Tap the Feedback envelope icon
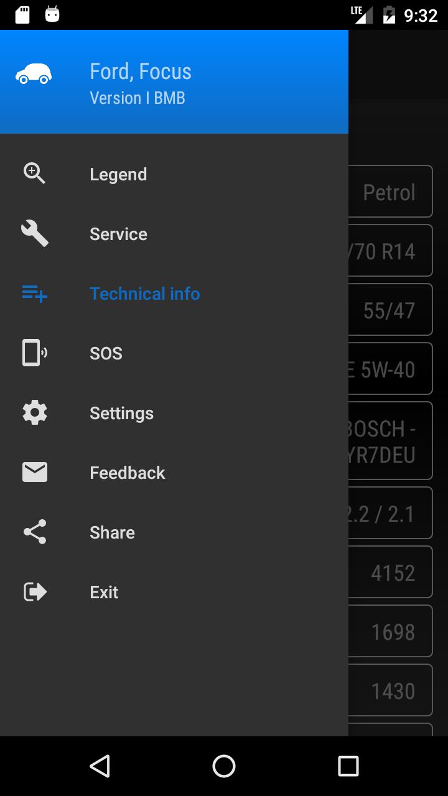Image resolution: width=448 pixels, height=796 pixels. pyautogui.click(x=34, y=473)
